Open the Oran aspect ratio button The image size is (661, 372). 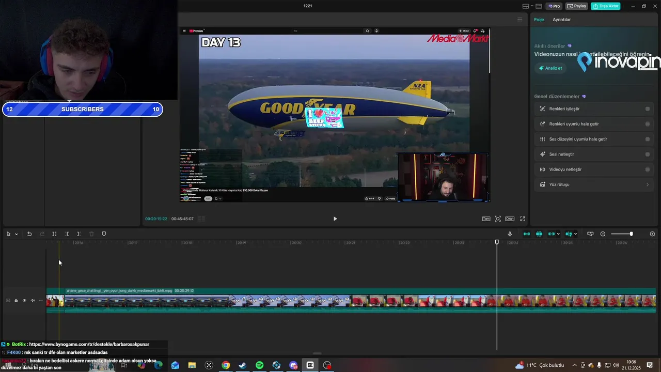click(510, 219)
